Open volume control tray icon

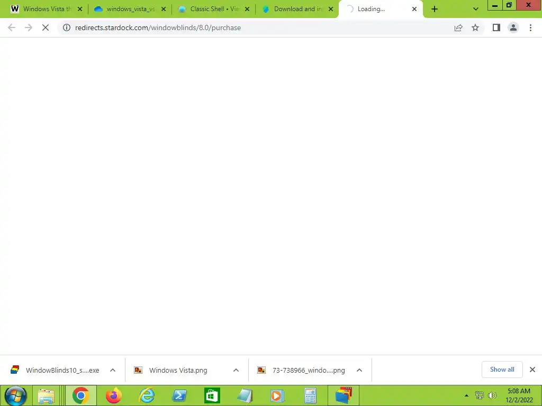pos(492,395)
